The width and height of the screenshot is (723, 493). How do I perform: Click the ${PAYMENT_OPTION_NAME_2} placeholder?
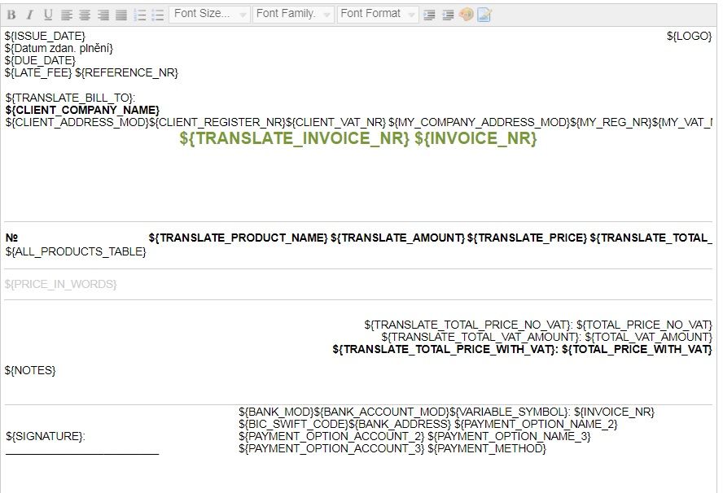(536, 424)
